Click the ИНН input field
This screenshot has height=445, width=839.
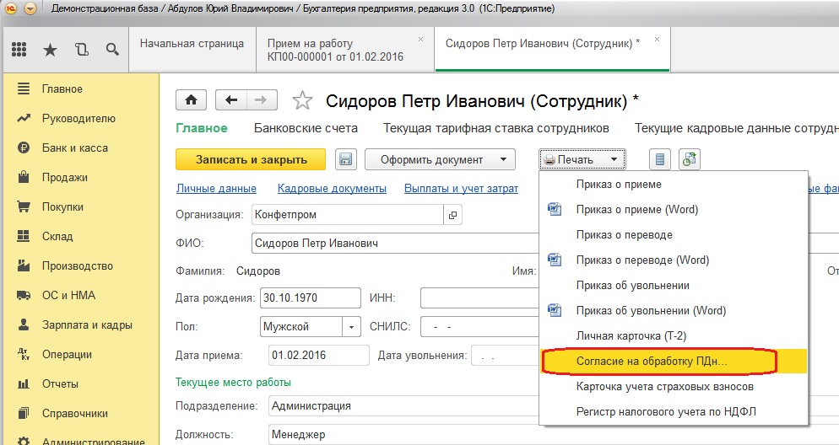point(479,298)
